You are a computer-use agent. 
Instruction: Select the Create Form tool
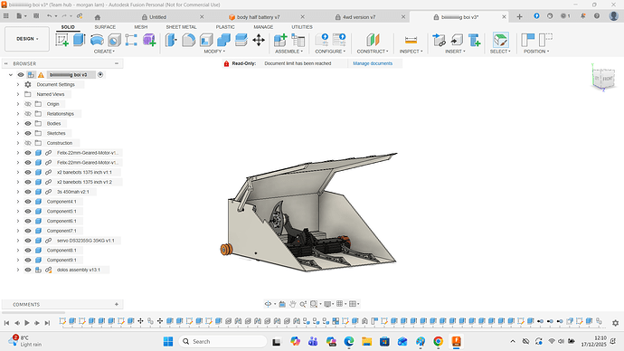149,40
